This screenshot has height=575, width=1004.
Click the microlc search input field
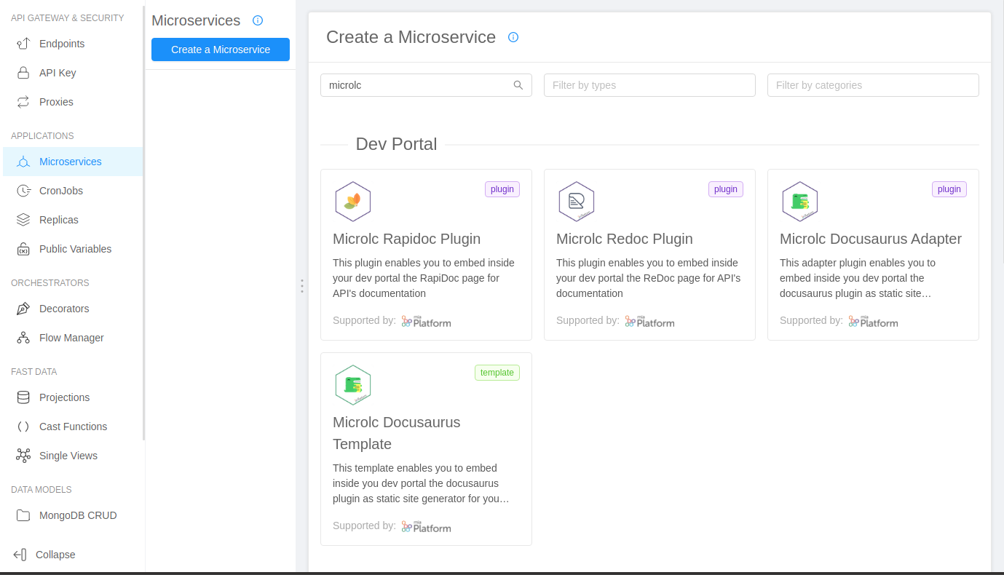418,85
